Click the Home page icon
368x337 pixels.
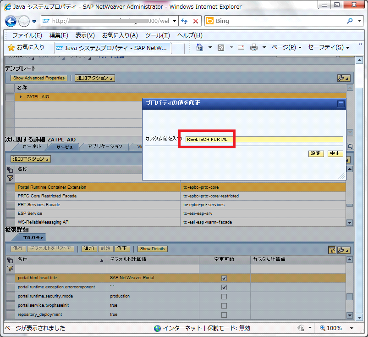click(x=200, y=47)
